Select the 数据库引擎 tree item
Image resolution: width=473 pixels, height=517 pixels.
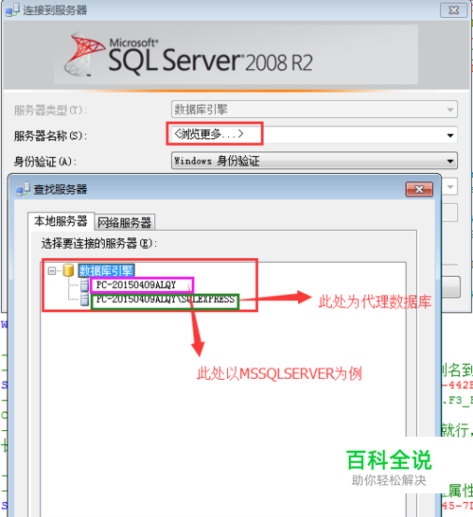pyautogui.click(x=106, y=270)
